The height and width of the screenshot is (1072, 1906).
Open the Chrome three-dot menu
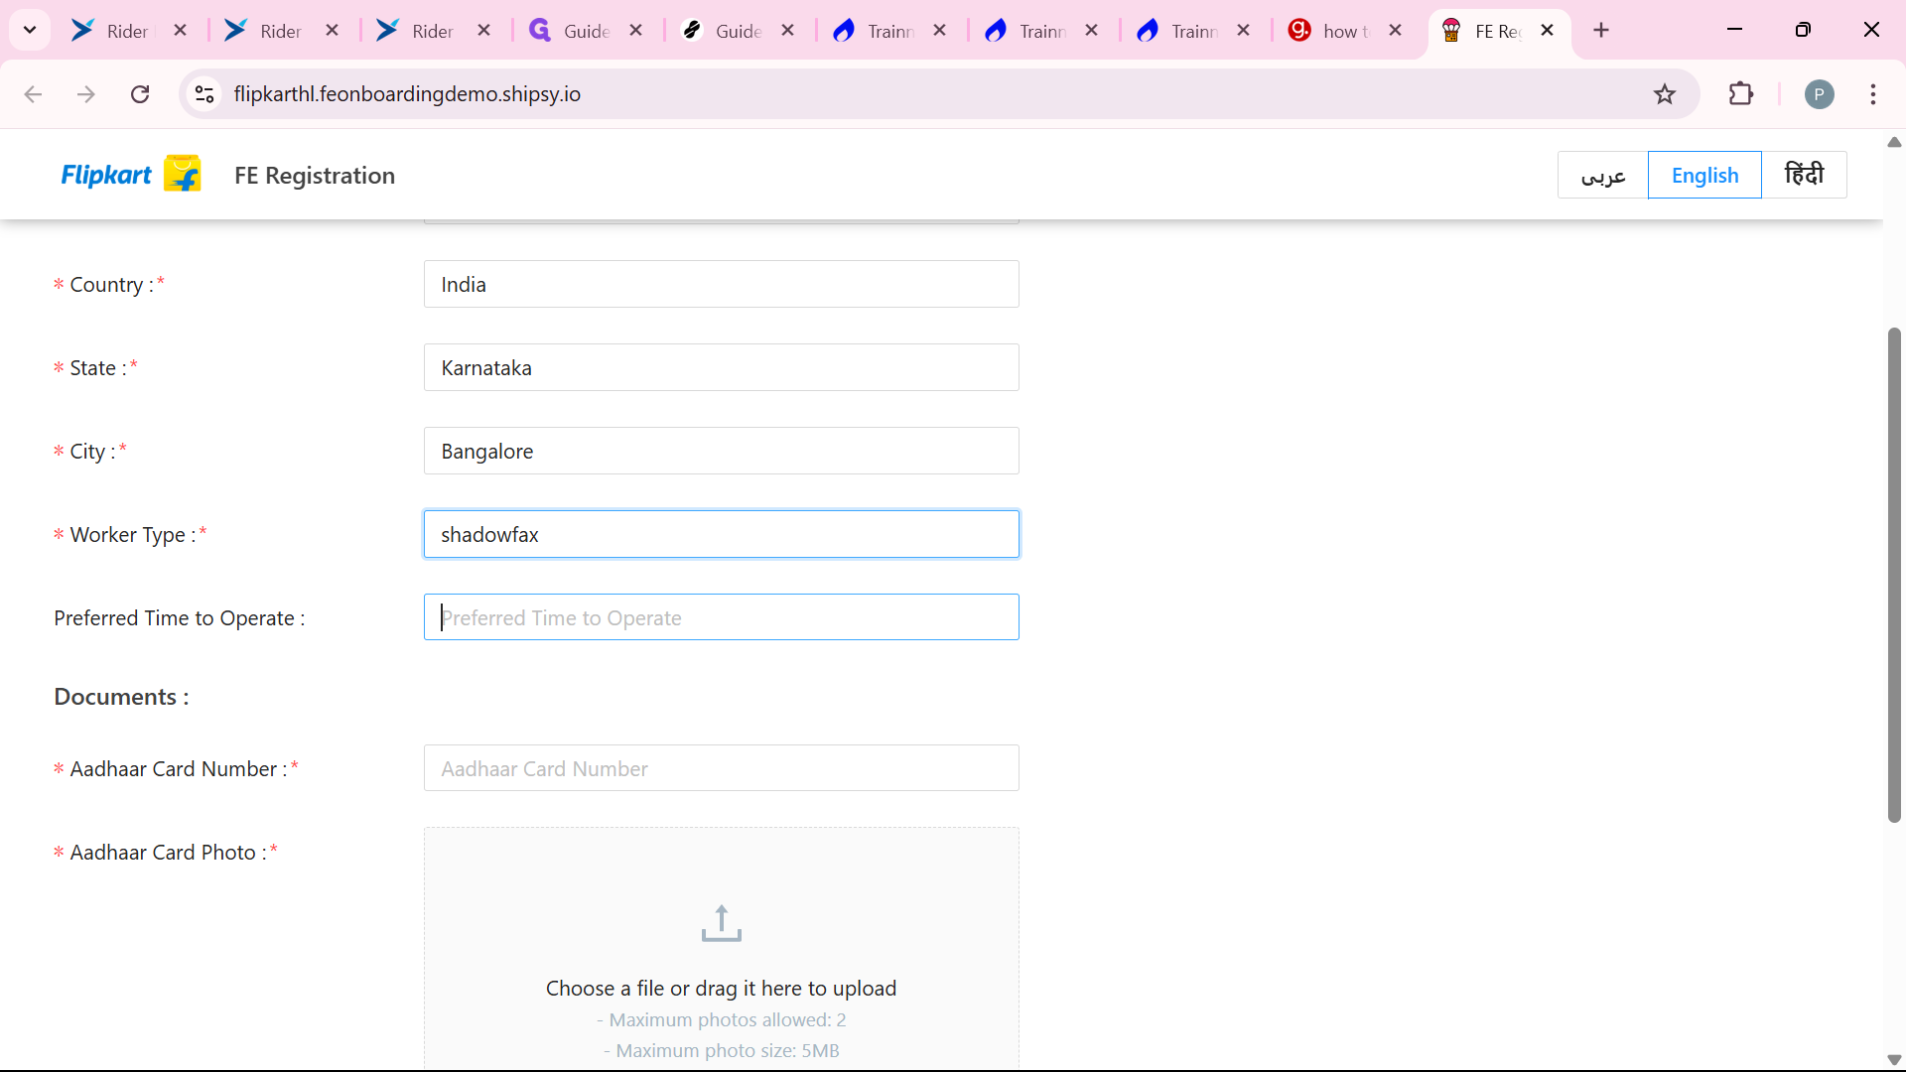[1873, 94]
